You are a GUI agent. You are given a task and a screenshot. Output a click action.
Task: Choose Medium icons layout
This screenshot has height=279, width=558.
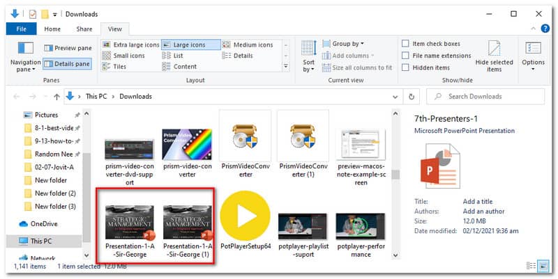(x=248, y=45)
